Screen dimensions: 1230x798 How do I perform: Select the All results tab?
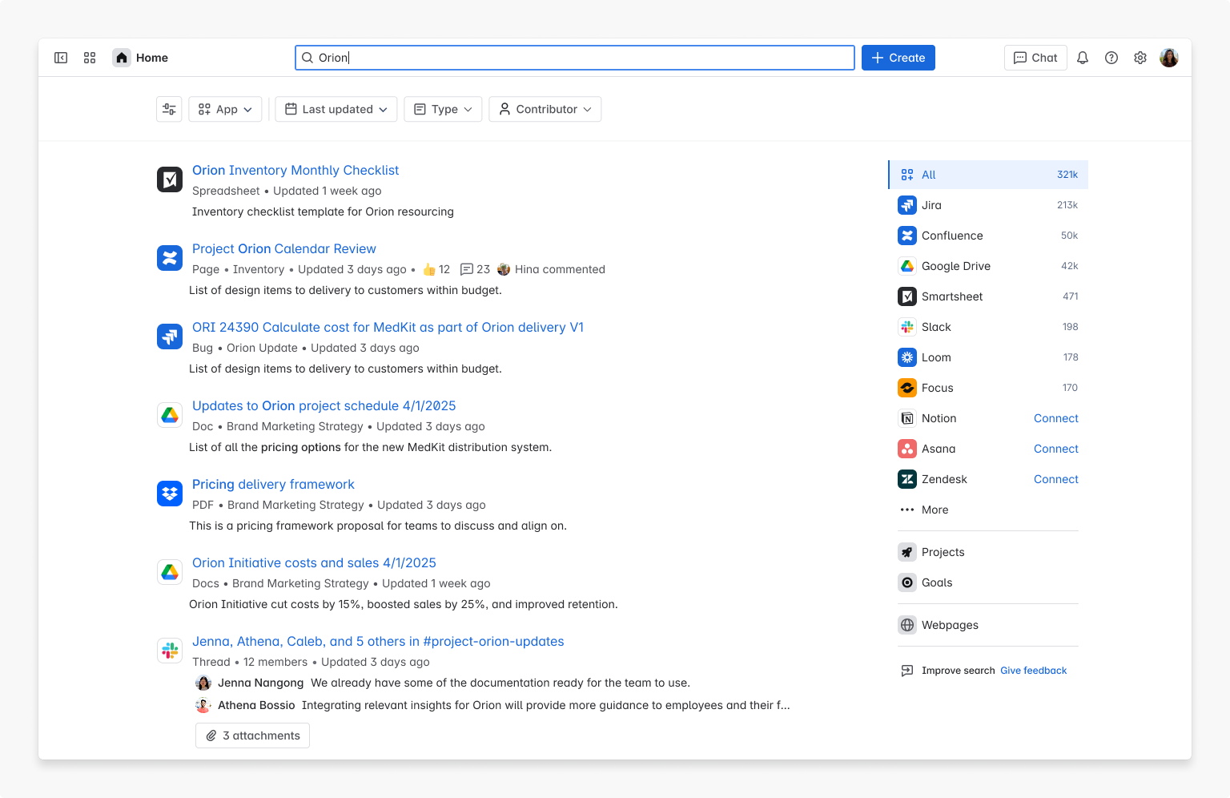coord(928,175)
